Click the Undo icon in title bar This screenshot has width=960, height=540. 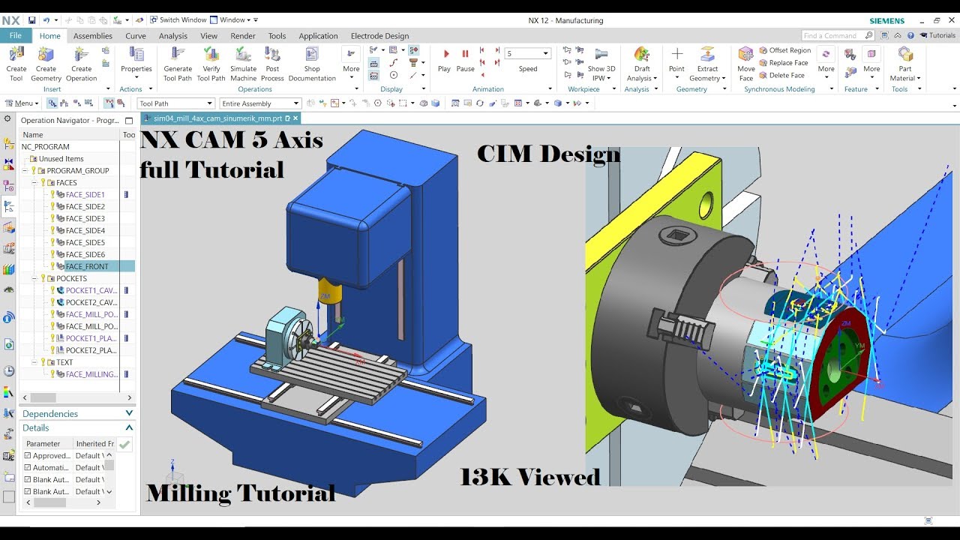pos(46,19)
